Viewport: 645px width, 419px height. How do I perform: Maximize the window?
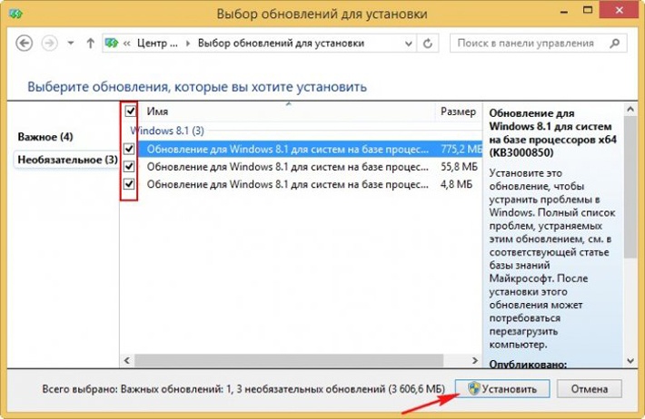[588, 11]
